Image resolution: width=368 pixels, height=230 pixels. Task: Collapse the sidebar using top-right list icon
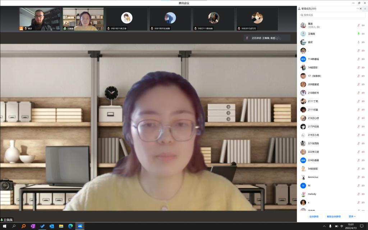coord(365,8)
